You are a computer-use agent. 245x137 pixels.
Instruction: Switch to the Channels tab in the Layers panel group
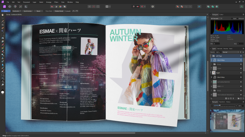(220, 49)
